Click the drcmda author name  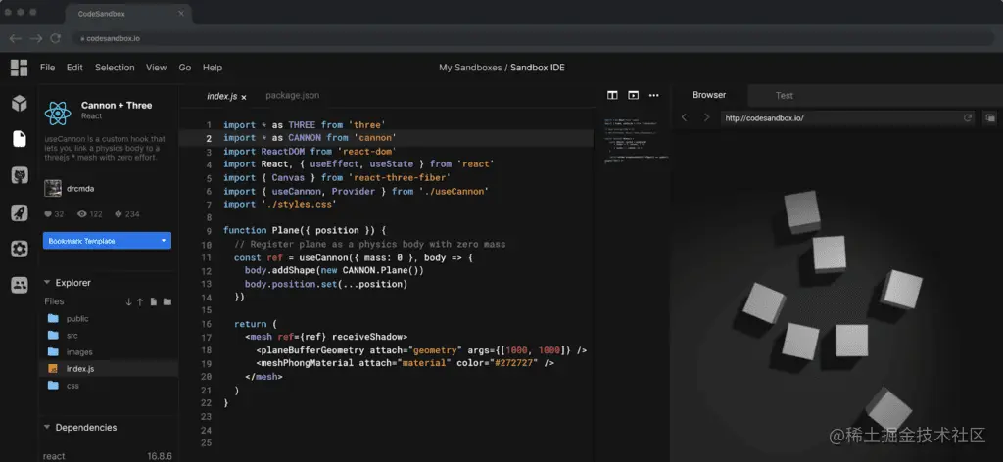coord(80,189)
